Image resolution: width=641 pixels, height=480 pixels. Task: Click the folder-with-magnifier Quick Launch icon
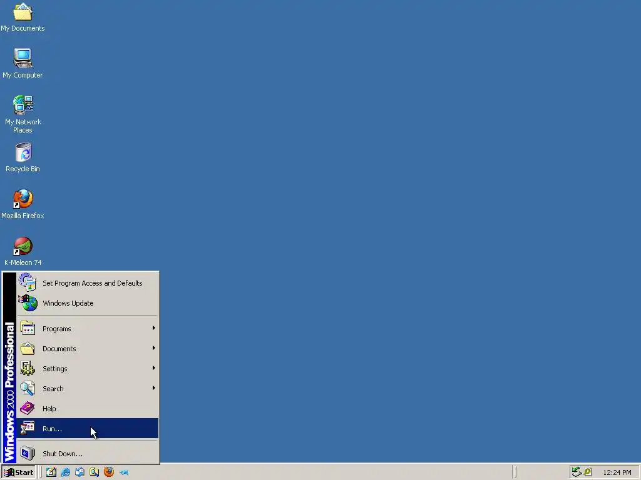(94, 472)
